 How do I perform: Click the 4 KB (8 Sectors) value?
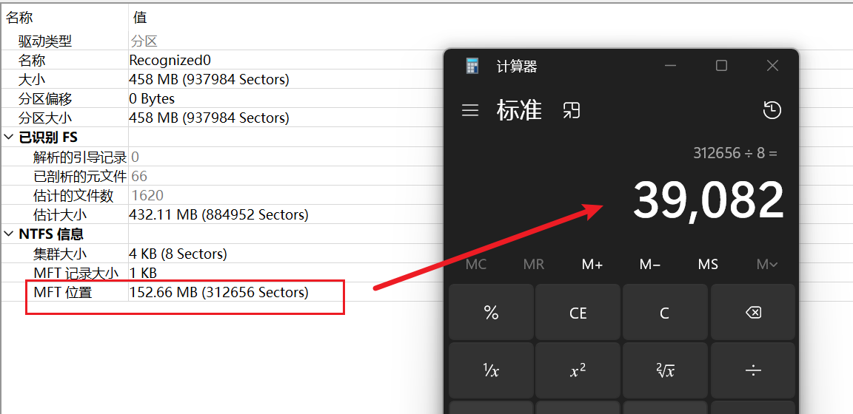[x=178, y=254]
